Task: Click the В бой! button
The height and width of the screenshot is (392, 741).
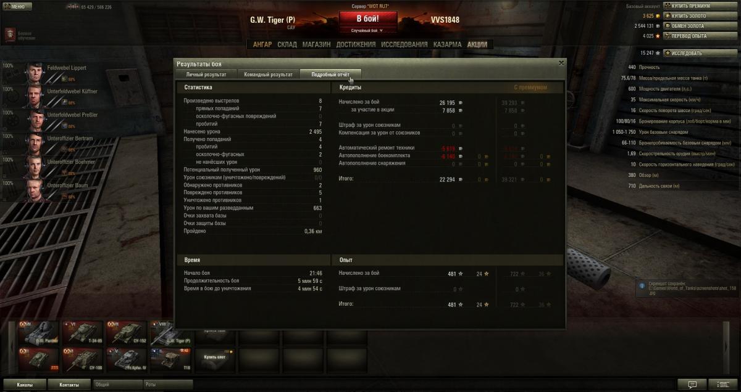Action: [x=367, y=18]
